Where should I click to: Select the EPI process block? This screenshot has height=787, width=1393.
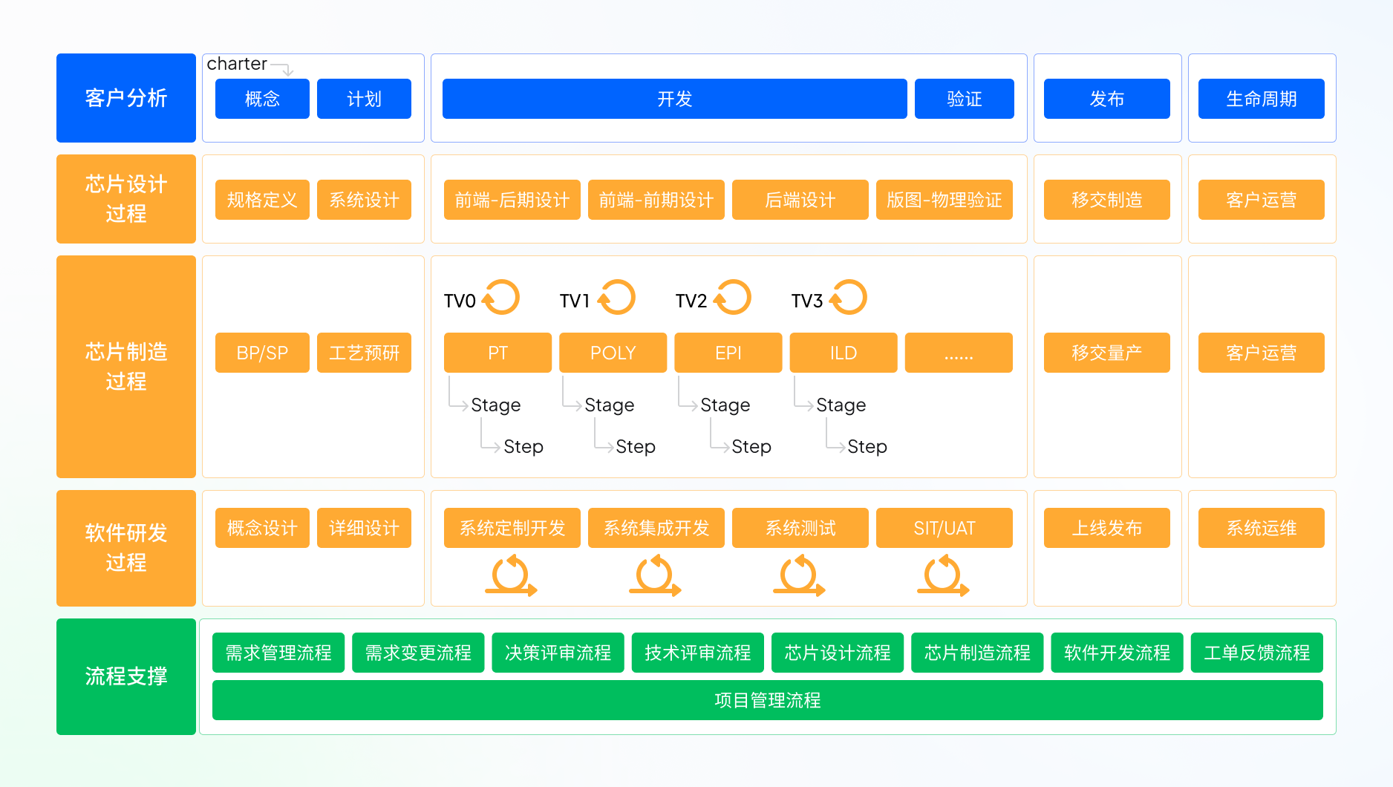(x=728, y=353)
